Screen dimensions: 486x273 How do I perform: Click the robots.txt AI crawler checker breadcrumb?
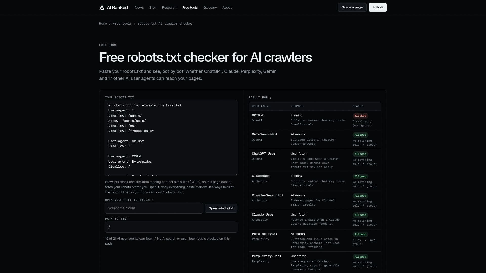point(165,24)
